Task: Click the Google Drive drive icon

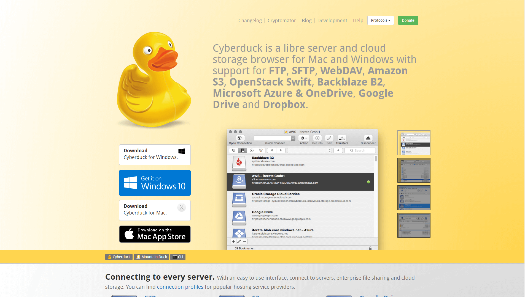Action: [239, 218]
